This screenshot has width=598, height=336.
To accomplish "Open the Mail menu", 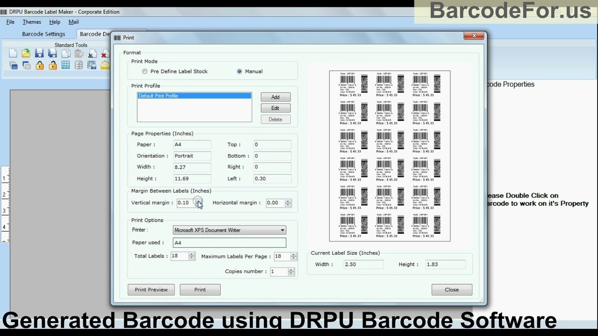I will (x=73, y=22).
